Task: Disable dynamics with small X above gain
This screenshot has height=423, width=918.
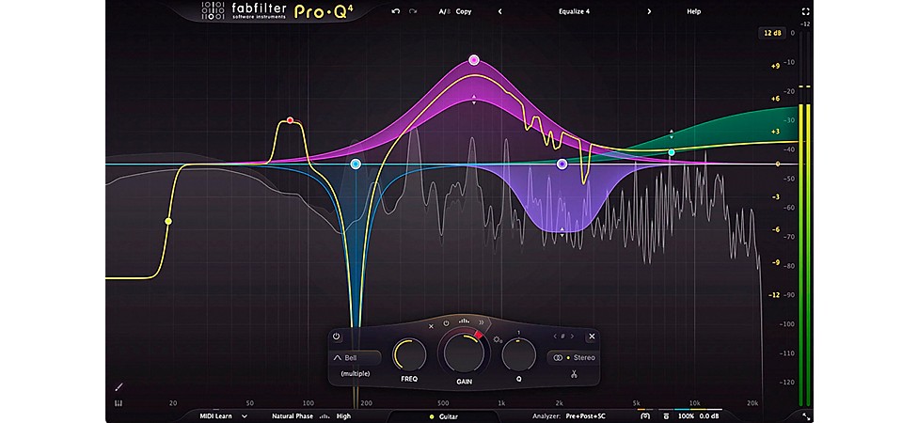Action: pos(432,326)
